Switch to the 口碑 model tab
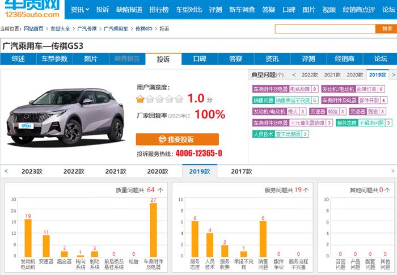Viewport: 397px width, 275px height. click(200, 59)
